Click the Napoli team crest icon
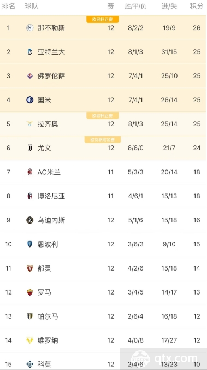Viewport: 207px width, 370px height. 29,28
